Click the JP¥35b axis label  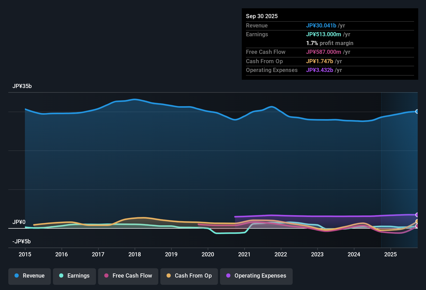click(22, 86)
